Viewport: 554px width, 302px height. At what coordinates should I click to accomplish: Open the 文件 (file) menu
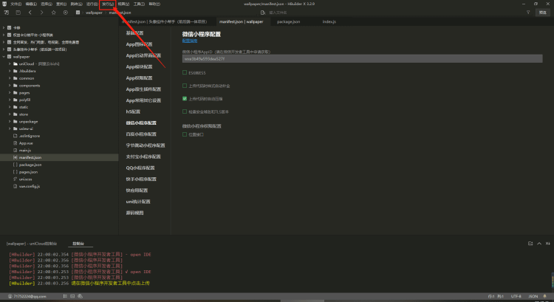pyautogui.click(x=16, y=4)
